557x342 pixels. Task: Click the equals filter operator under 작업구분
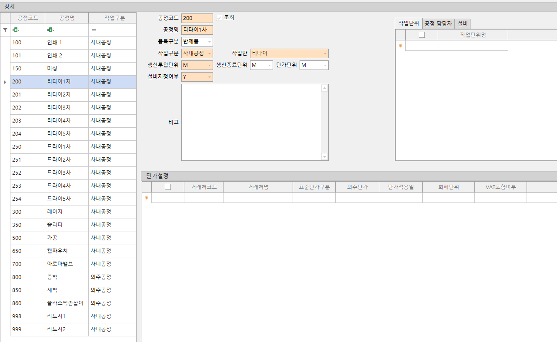coord(94,30)
